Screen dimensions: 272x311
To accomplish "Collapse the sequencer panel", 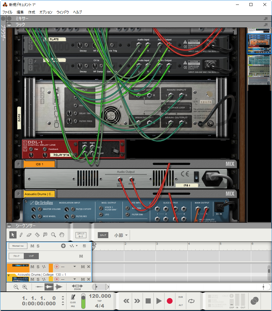I will tap(9, 225).
